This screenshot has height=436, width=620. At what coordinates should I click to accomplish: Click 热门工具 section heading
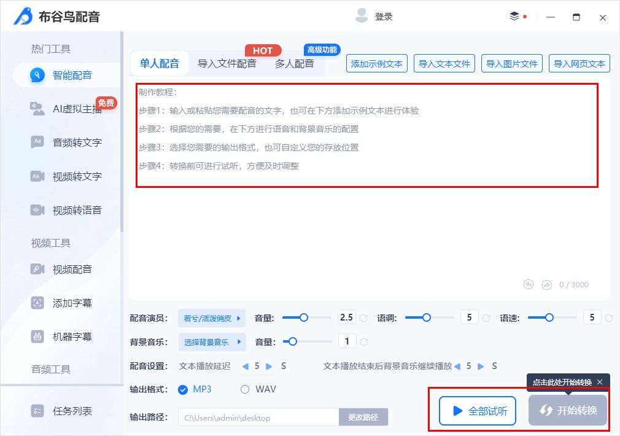(x=50, y=49)
